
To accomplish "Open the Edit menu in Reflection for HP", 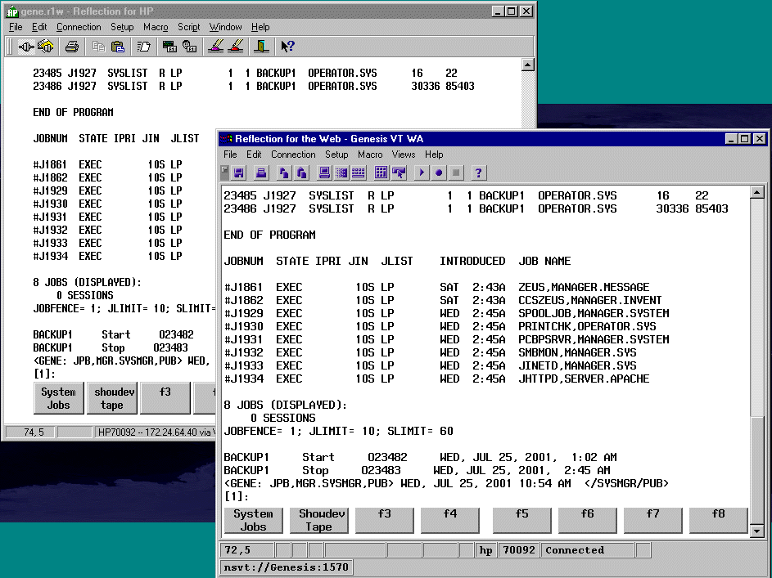I will pyautogui.click(x=39, y=27).
